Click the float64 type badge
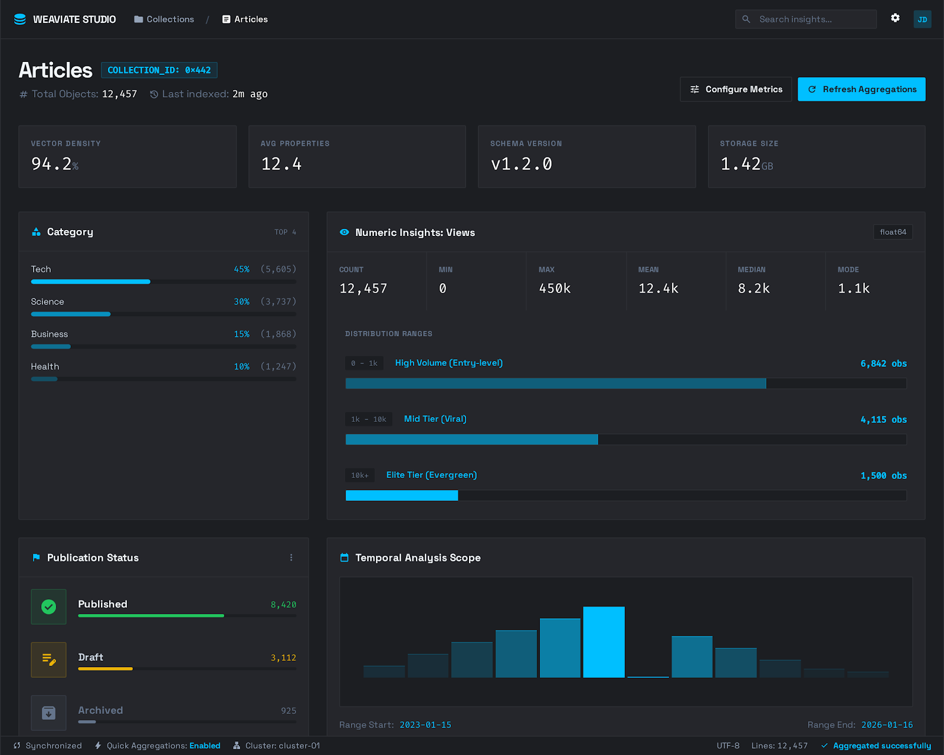The width and height of the screenshot is (944, 755). (893, 232)
